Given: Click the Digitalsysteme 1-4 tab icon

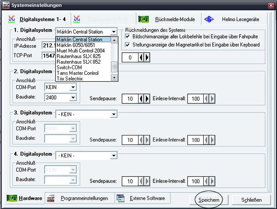Looking at the screenshot, I should tap(12, 19).
